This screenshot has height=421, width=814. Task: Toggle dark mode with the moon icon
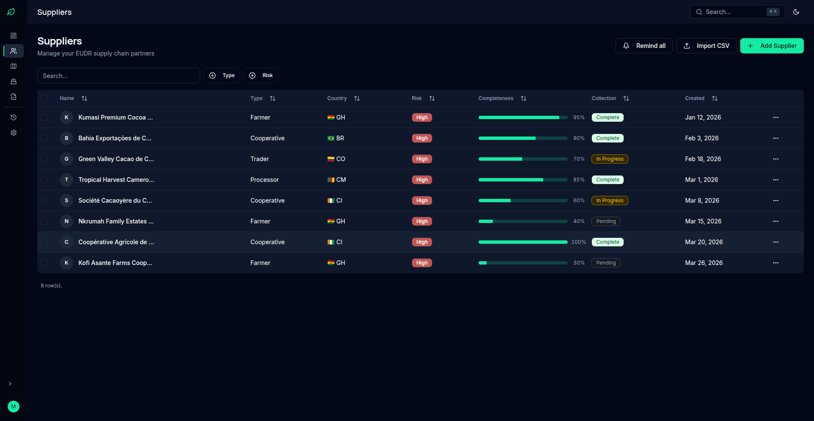(796, 12)
